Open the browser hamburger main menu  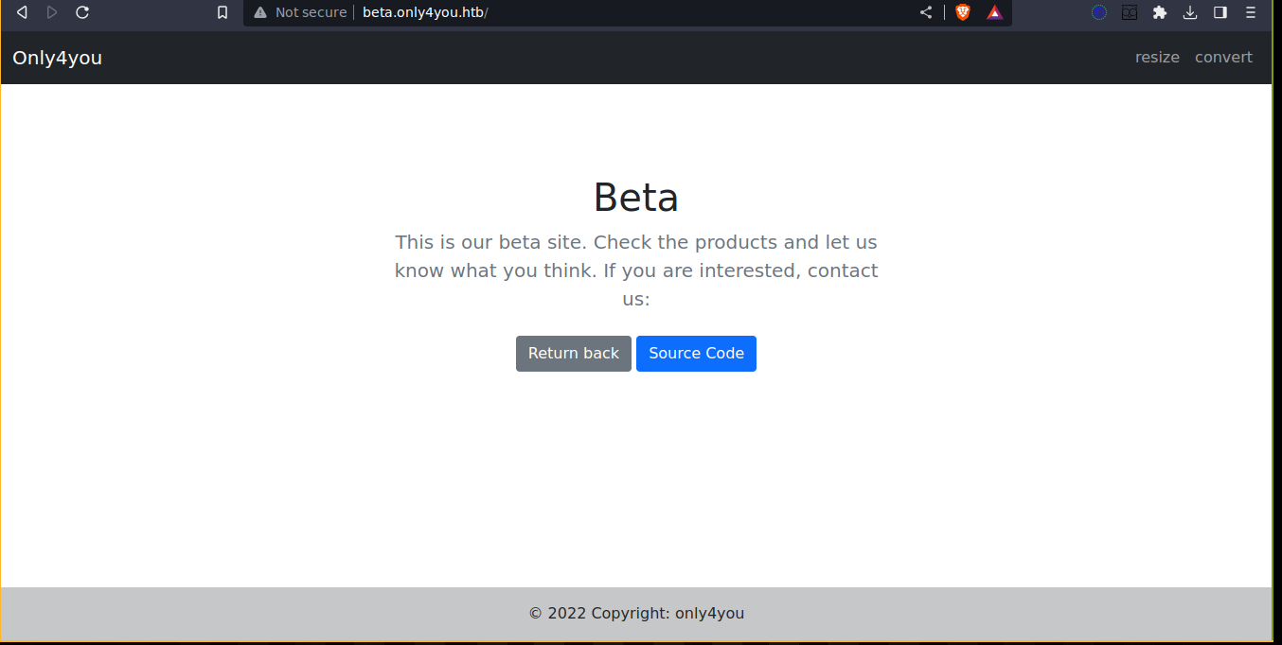click(1251, 12)
